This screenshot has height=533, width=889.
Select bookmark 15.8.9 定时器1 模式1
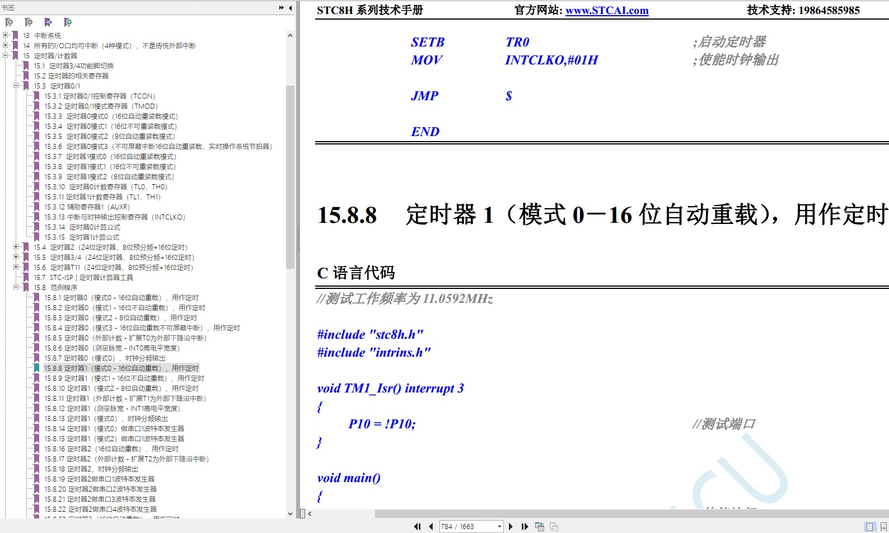(124, 378)
